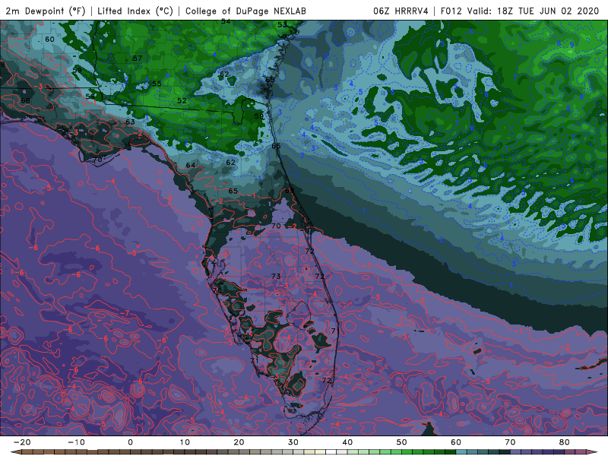This screenshot has width=608, height=456.
Task: Click the "-10" colorbar tick label
Action: 76,442
